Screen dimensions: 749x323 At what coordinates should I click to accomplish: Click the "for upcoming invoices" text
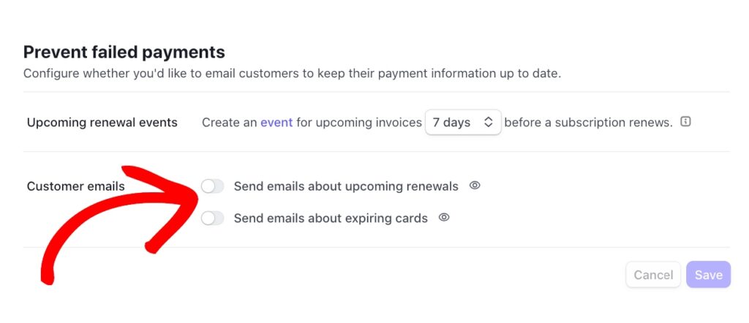pos(359,123)
